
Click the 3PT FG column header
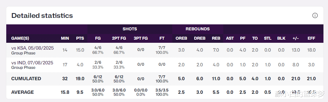point(141,38)
